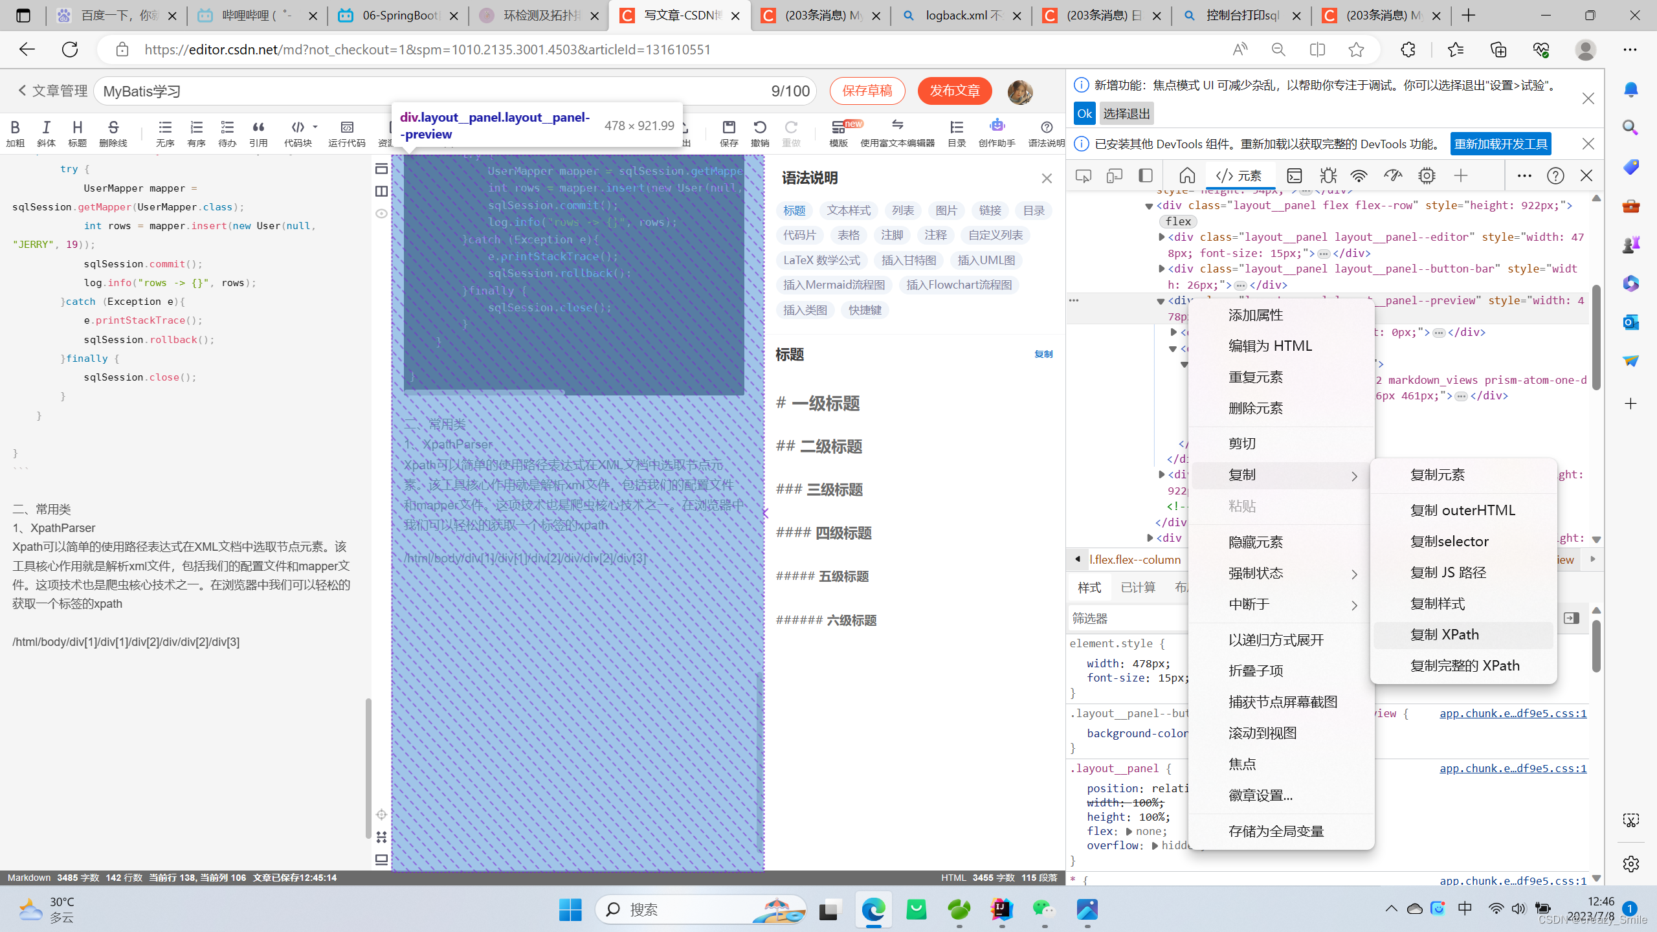Switch to 已计算 tab in styles pane
This screenshot has height=932, width=1657.
tap(1138, 588)
